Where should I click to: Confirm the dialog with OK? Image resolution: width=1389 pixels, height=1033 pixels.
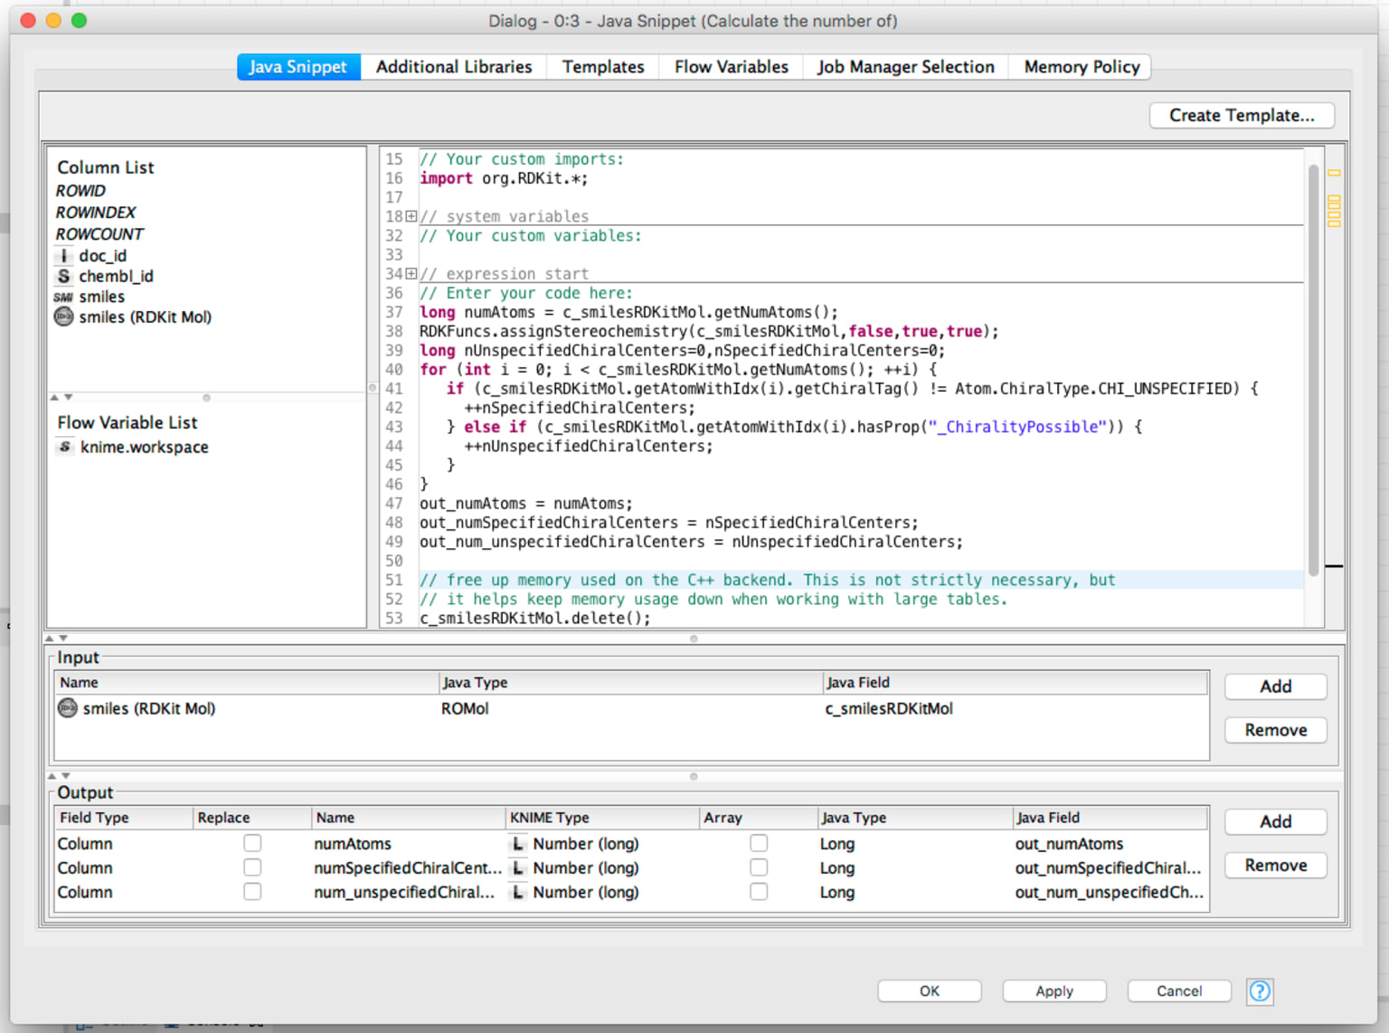(930, 991)
